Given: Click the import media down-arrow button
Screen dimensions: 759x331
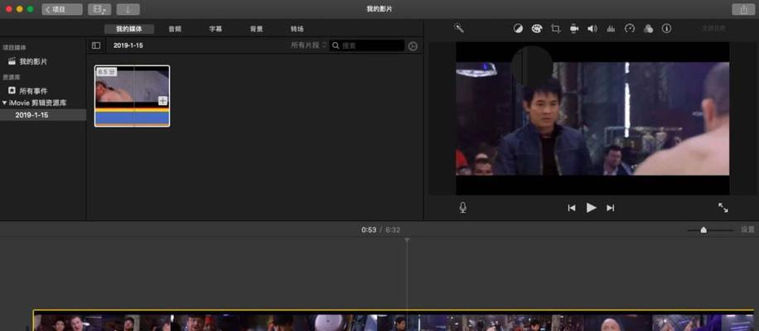Looking at the screenshot, I should (128, 9).
